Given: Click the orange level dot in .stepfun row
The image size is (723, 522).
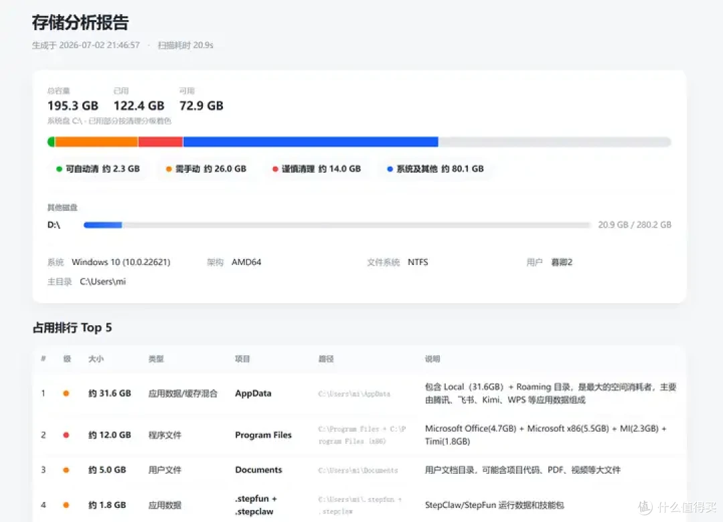Looking at the screenshot, I should [x=66, y=505].
